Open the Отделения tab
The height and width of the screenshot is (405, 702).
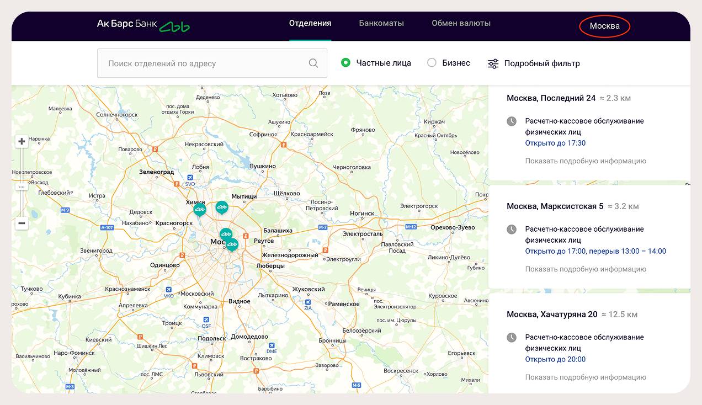coord(310,23)
